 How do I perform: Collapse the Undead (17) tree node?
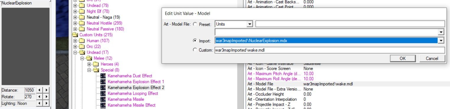75,52
